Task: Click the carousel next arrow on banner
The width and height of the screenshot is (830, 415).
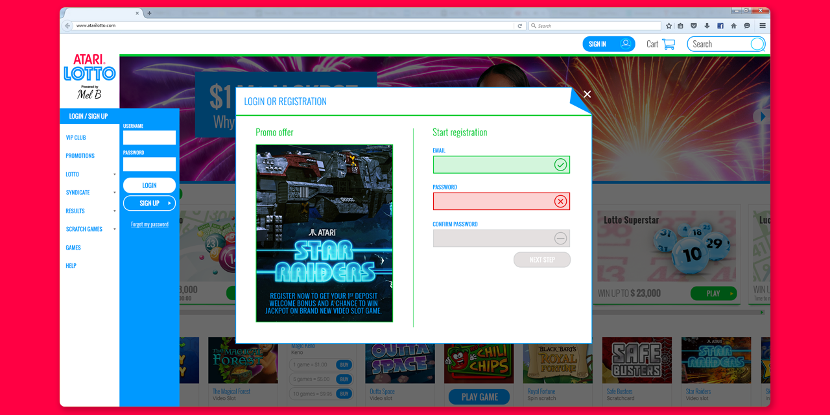Action: tap(763, 117)
